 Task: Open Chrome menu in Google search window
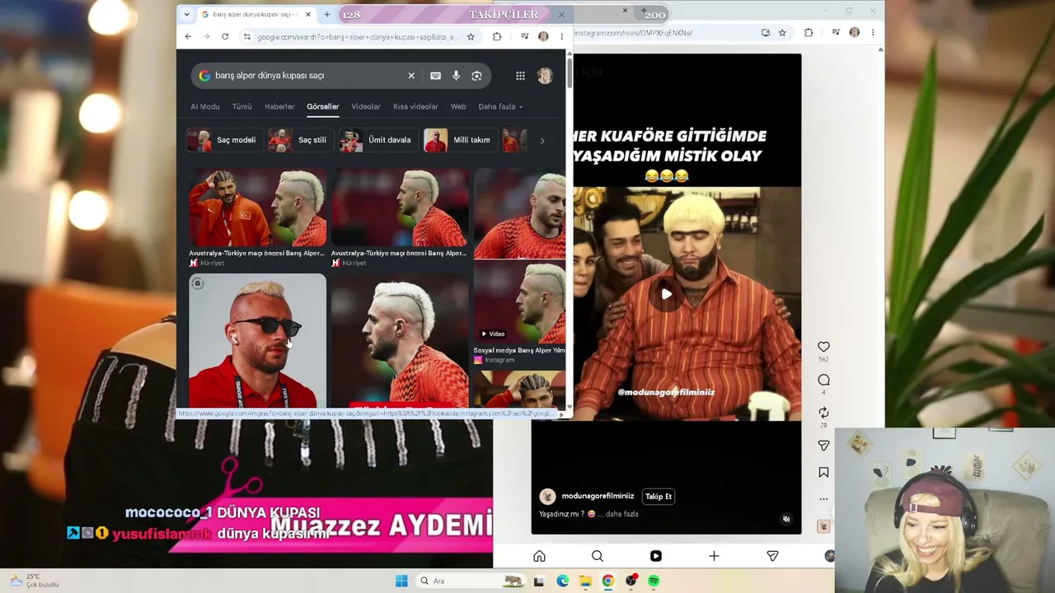(561, 36)
